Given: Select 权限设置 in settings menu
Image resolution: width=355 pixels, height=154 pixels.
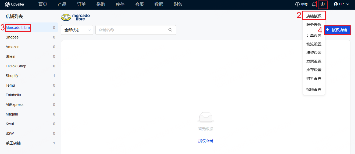Looking at the screenshot, I should (314, 89).
